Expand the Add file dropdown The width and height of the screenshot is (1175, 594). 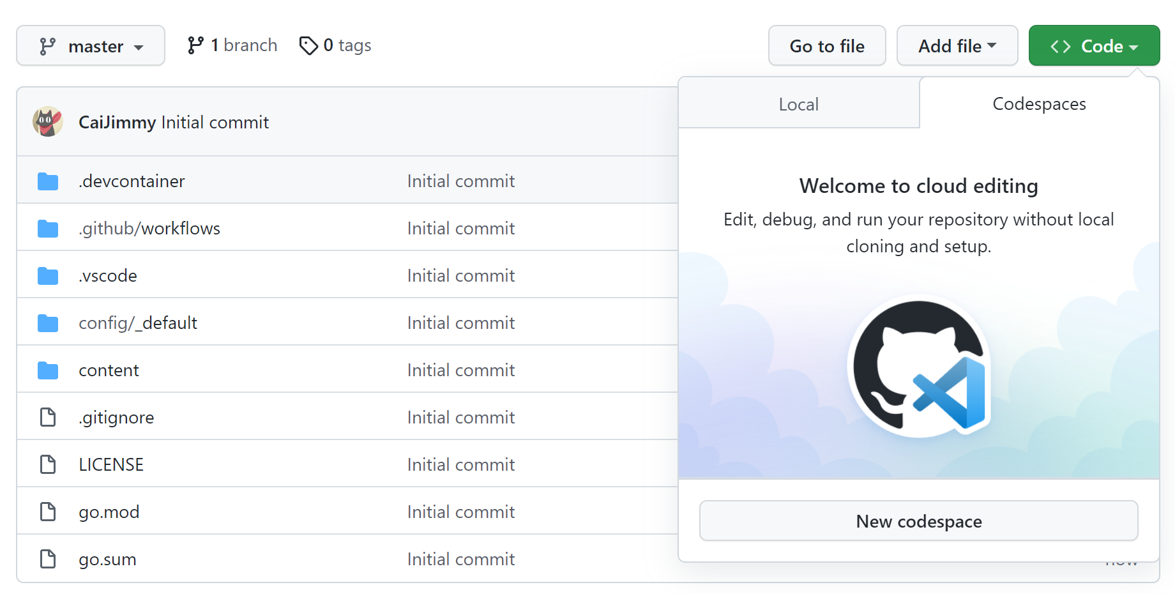point(957,45)
